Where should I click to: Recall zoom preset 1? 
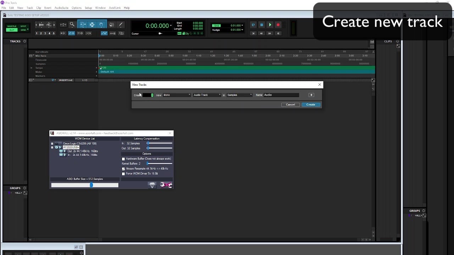[37, 33]
